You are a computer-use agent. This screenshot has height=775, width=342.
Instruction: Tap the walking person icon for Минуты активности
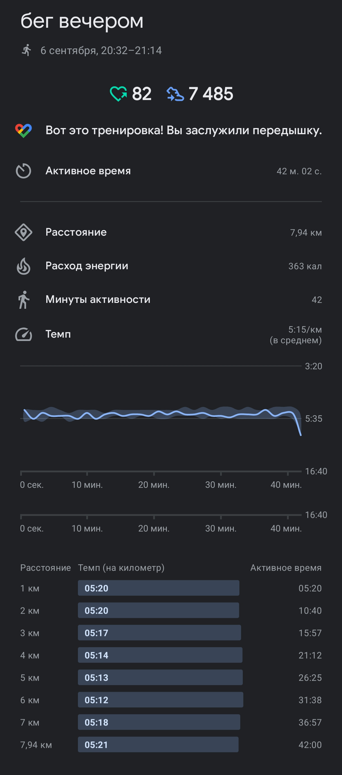tap(24, 300)
